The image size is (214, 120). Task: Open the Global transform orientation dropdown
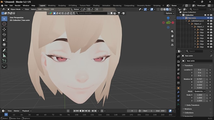click(x=76, y=9)
